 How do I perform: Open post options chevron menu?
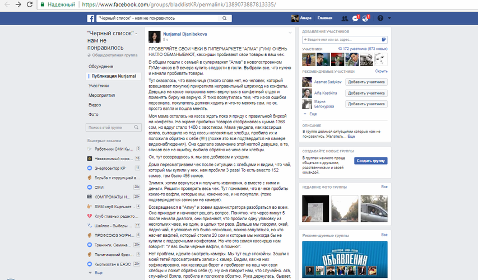290,32
